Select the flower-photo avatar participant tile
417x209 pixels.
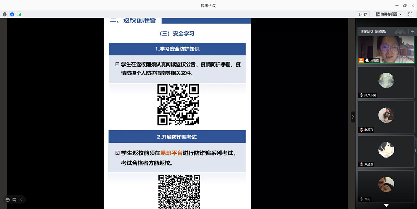386,116
